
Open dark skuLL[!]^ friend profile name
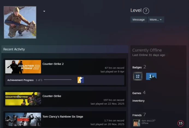[149, 121]
